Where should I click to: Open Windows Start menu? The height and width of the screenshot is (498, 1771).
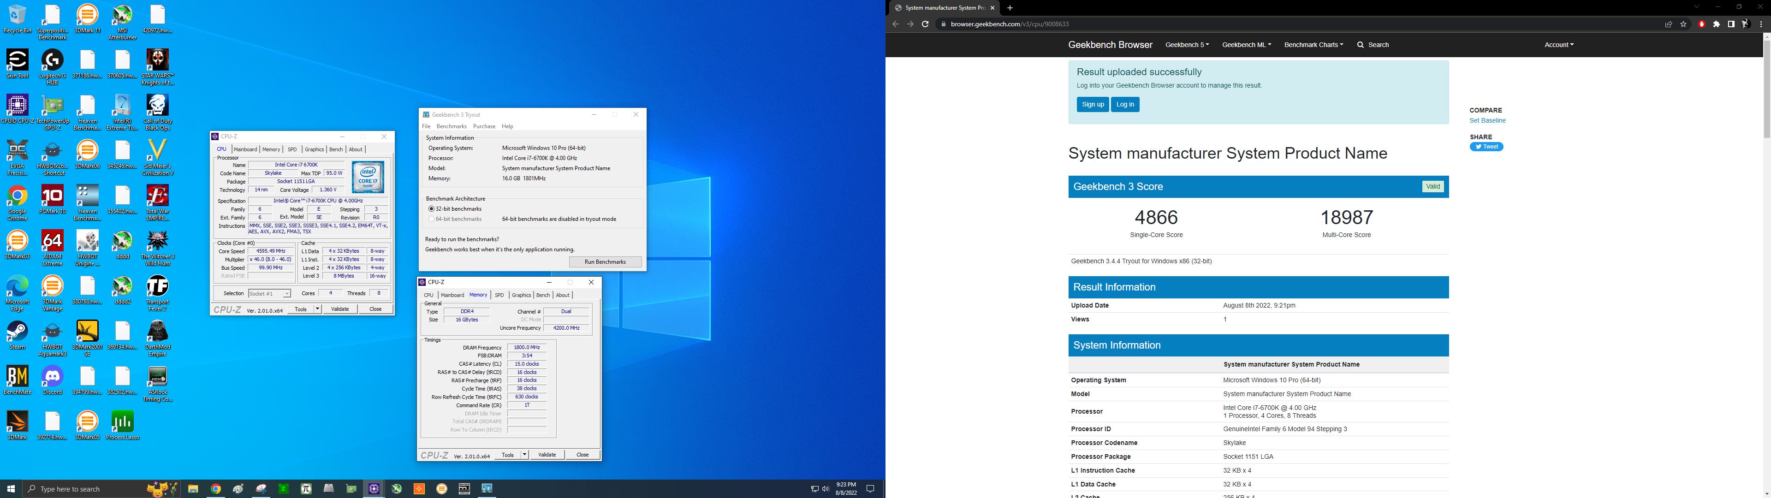click(11, 489)
